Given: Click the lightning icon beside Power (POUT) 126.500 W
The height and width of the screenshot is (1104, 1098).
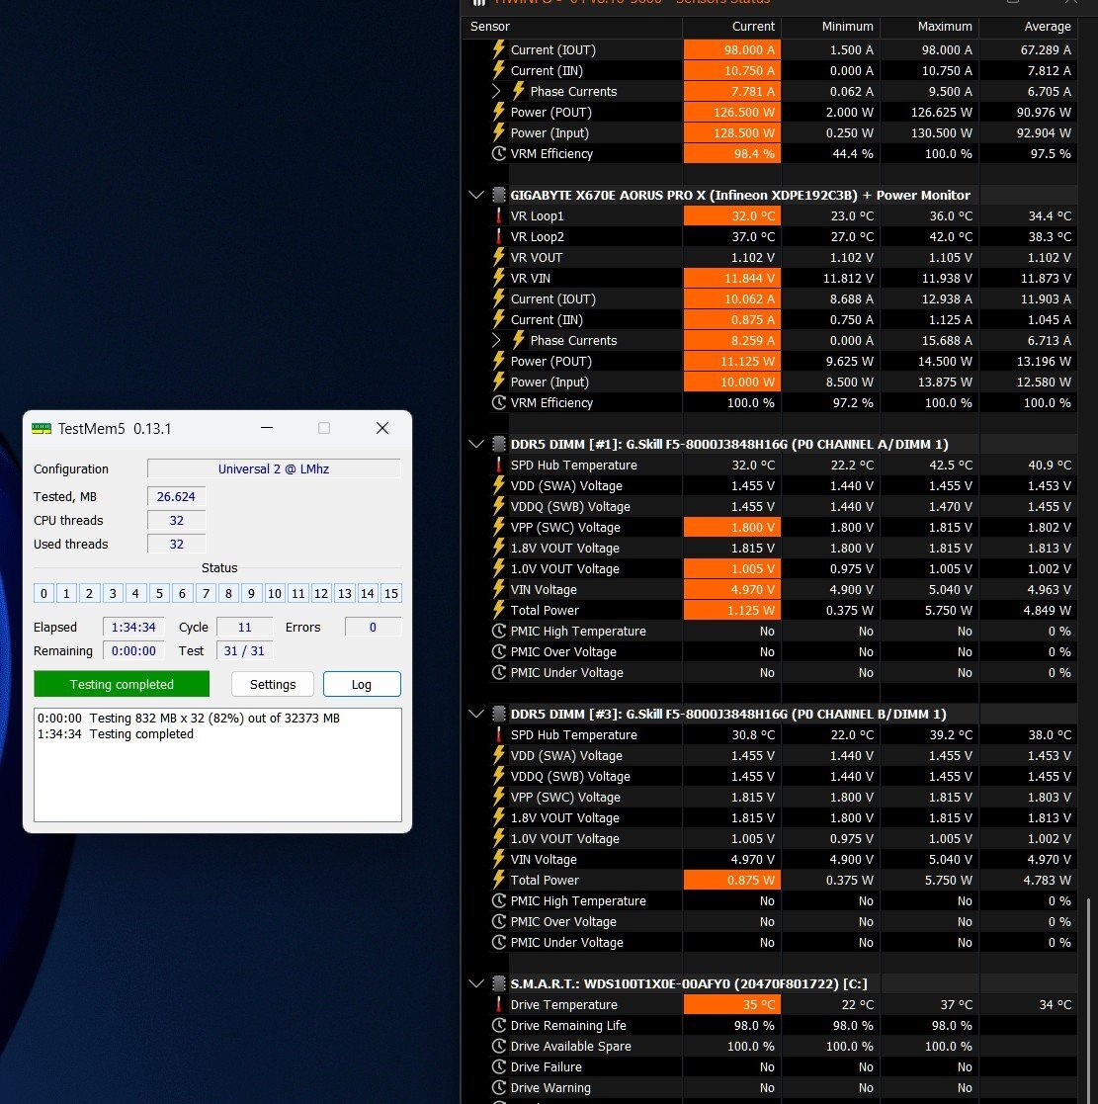Looking at the screenshot, I should [499, 112].
